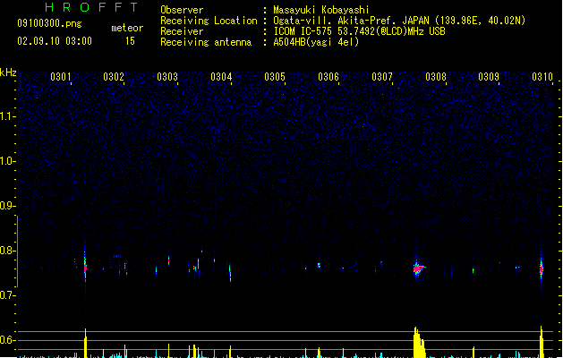Click the 0303 time marker
This screenshot has height=358, width=563.
tap(167, 77)
